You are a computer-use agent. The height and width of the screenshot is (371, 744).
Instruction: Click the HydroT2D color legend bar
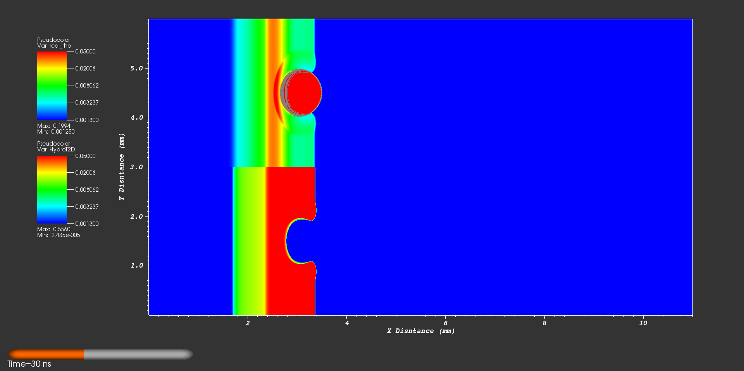[52, 190]
